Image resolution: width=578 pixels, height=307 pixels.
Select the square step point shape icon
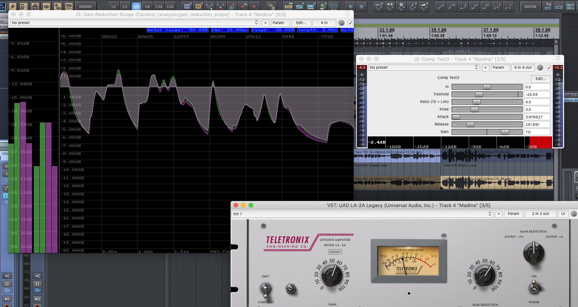click(486, 6)
